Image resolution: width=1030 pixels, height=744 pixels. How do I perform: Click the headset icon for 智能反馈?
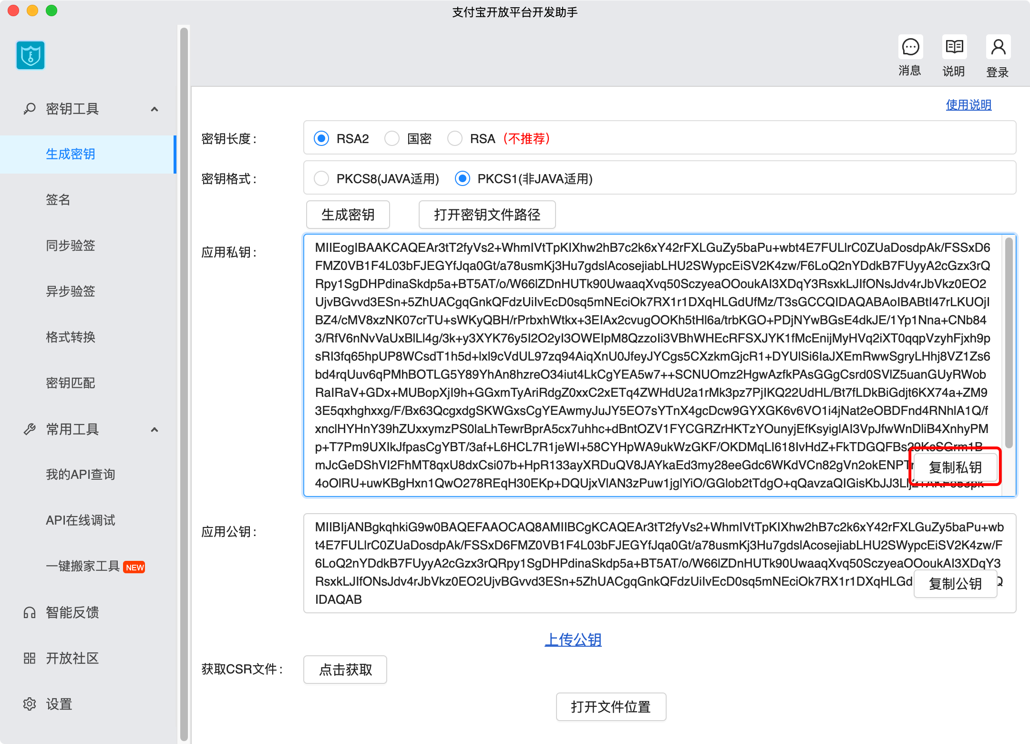coord(30,612)
